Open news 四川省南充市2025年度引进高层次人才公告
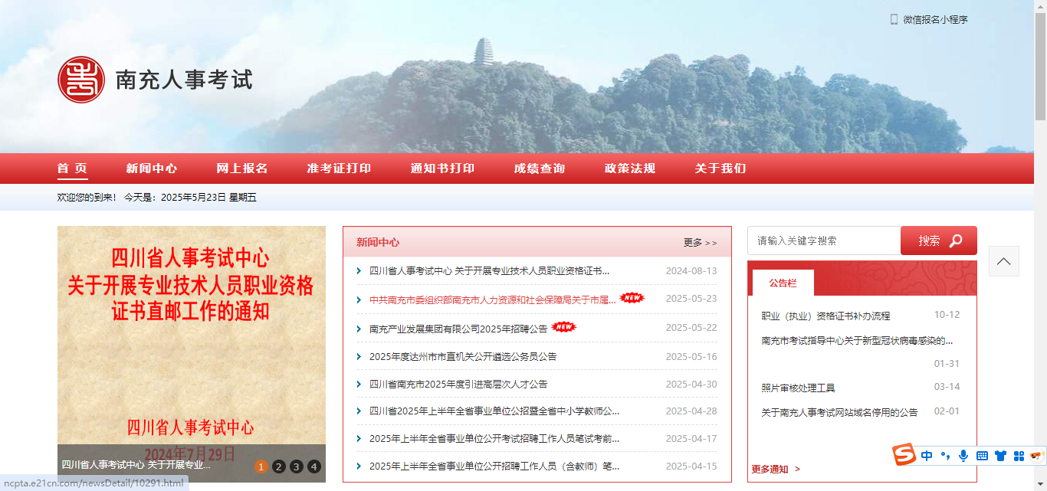This screenshot has height=491, width=1047. (x=458, y=384)
